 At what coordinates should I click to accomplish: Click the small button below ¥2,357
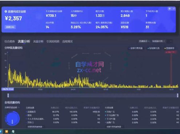click(x=10, y=27)
